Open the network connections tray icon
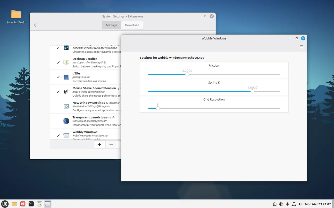 point(294,204)
